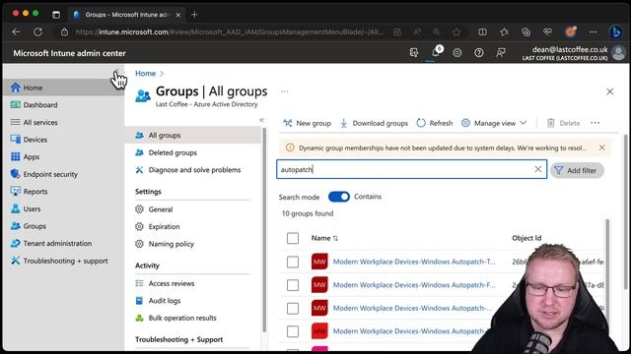
Task: Open Diagnose and solve problems
Action: tap(194, 170)
